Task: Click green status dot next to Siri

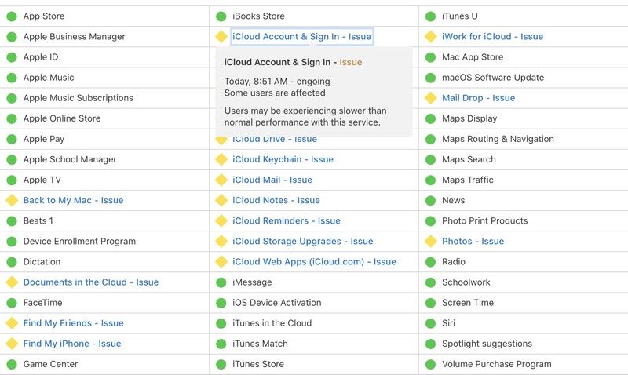Action: (x=430, y=322)
